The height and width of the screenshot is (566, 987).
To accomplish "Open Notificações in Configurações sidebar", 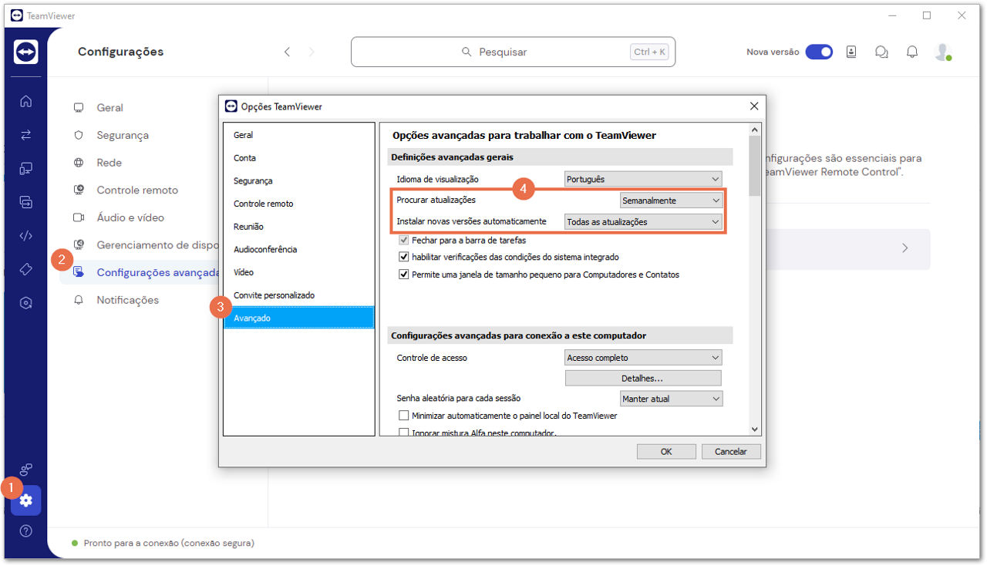I will 127,300.
